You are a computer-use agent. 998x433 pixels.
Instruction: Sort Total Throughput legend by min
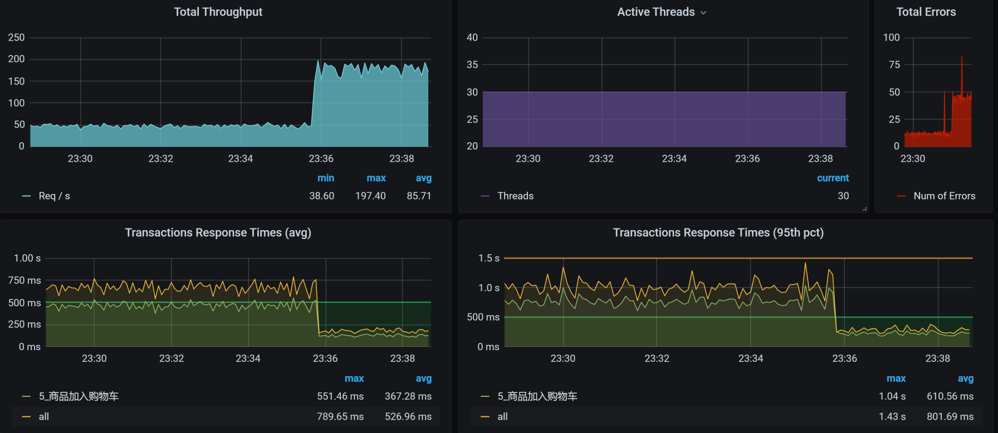326,178
